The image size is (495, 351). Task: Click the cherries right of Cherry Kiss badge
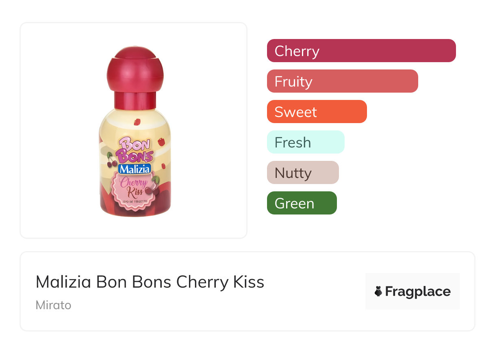tap(154, 186)
